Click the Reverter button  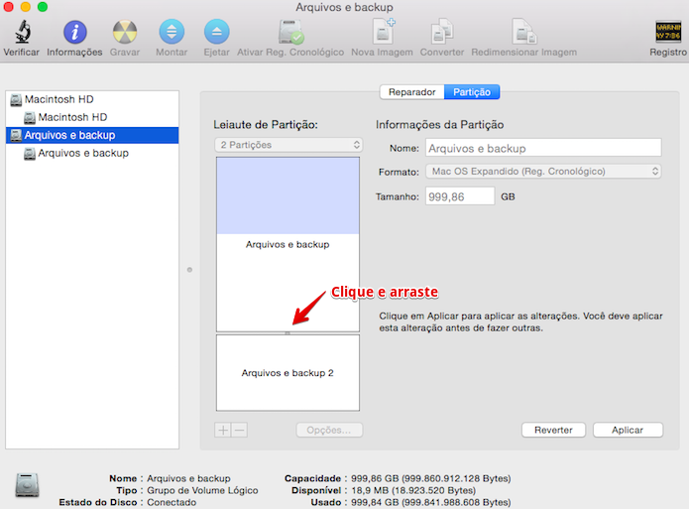tap(553, 430)
